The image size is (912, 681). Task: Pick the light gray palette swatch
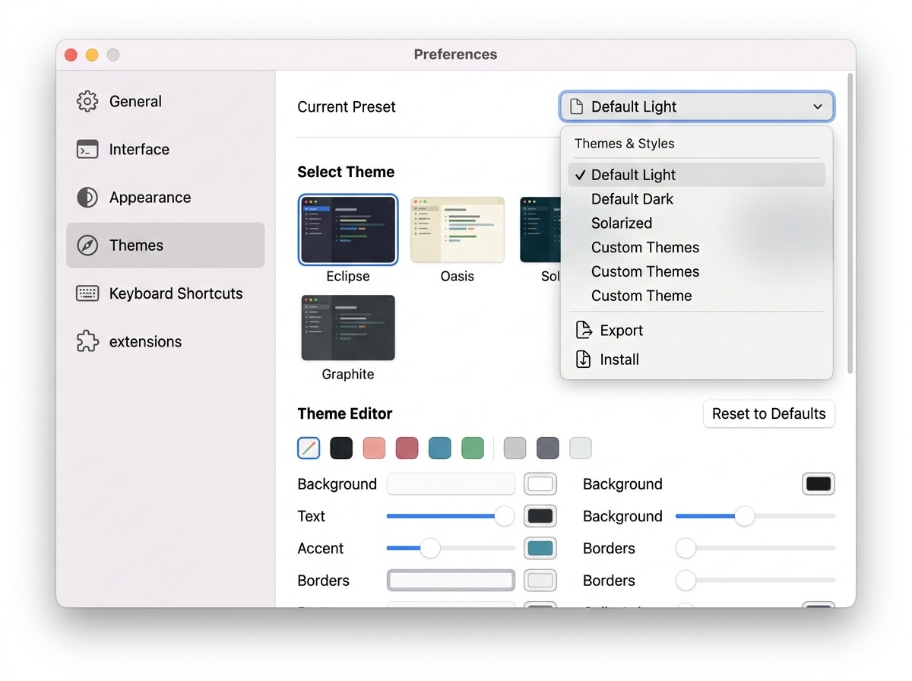[515, 448]
